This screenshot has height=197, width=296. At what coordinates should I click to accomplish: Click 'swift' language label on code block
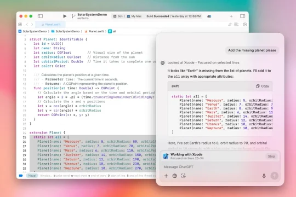(x=175, y=86)
